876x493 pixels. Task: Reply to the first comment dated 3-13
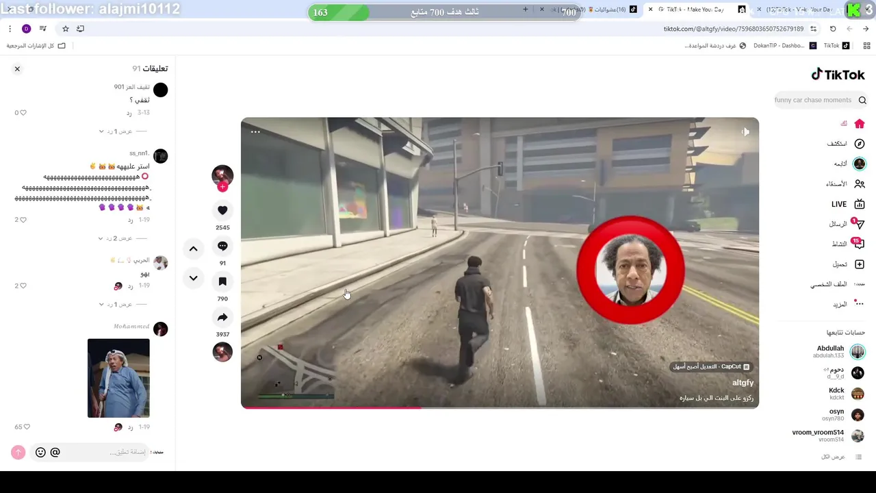click(x=129, y=112)
